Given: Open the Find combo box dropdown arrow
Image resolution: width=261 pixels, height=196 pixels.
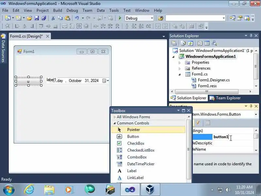Looking at the screenshot, I should tap(224, 18).
